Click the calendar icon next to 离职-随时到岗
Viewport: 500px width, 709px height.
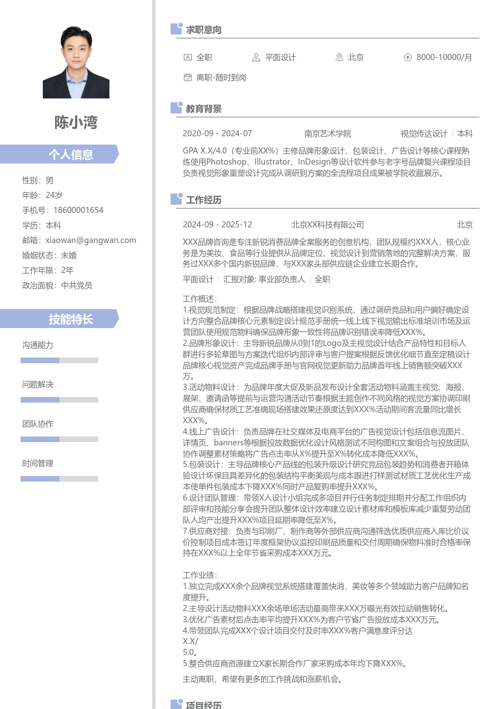pyautogui.click(x=187, y=78)
